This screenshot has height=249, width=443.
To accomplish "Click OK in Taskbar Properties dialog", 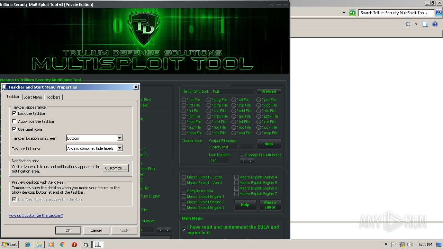I will pos(68,230).
